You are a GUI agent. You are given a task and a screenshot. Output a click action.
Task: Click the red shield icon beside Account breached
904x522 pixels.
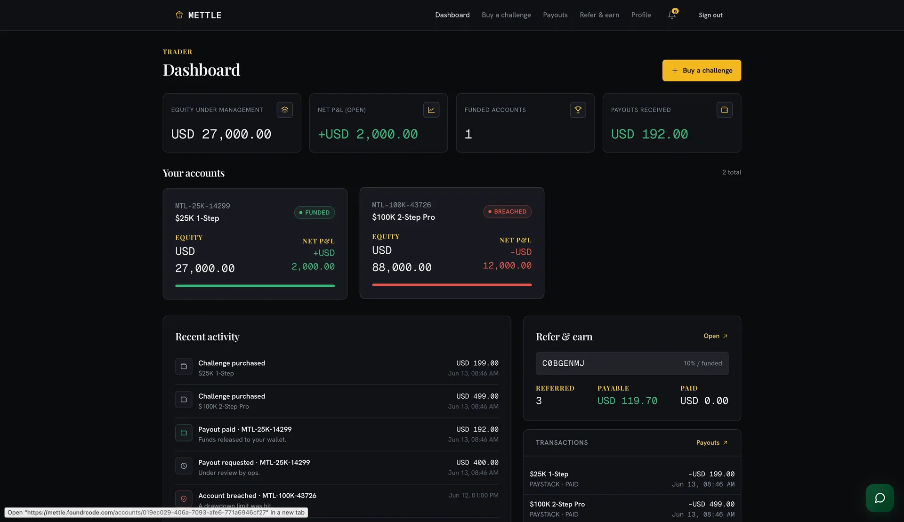(184, 499)
